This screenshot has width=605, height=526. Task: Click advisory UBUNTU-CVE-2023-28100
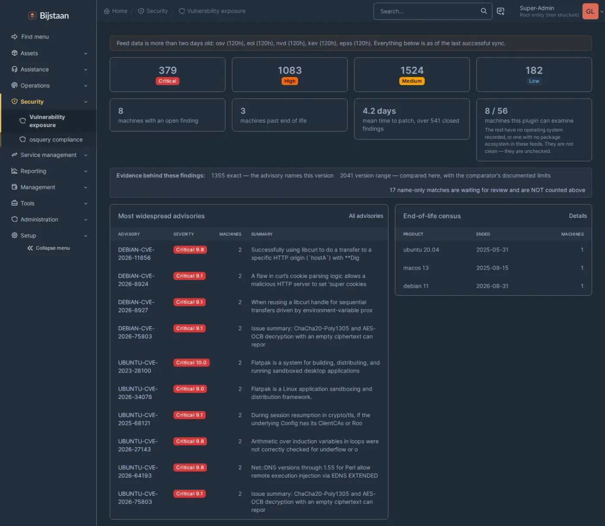pyautogui.click(x=138, y=367)
